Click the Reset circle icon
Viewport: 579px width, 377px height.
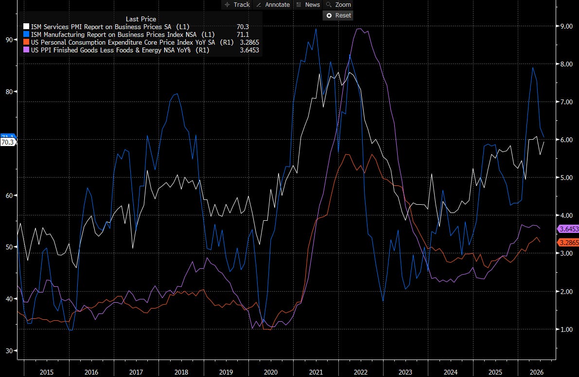pyautogui.click(x=329, y=16)
